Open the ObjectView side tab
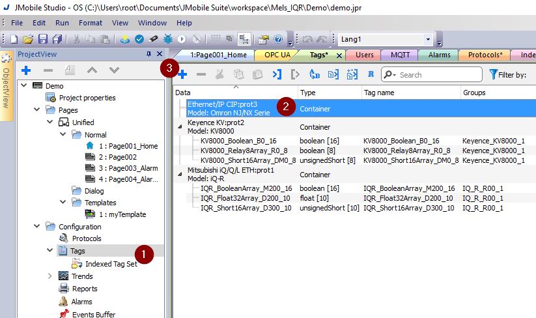Image resolution: width=536 pixels, height=318 pixels. point(6,87)
